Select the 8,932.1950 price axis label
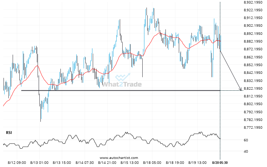This screenshot has width=267, height=167. [253, 2]
